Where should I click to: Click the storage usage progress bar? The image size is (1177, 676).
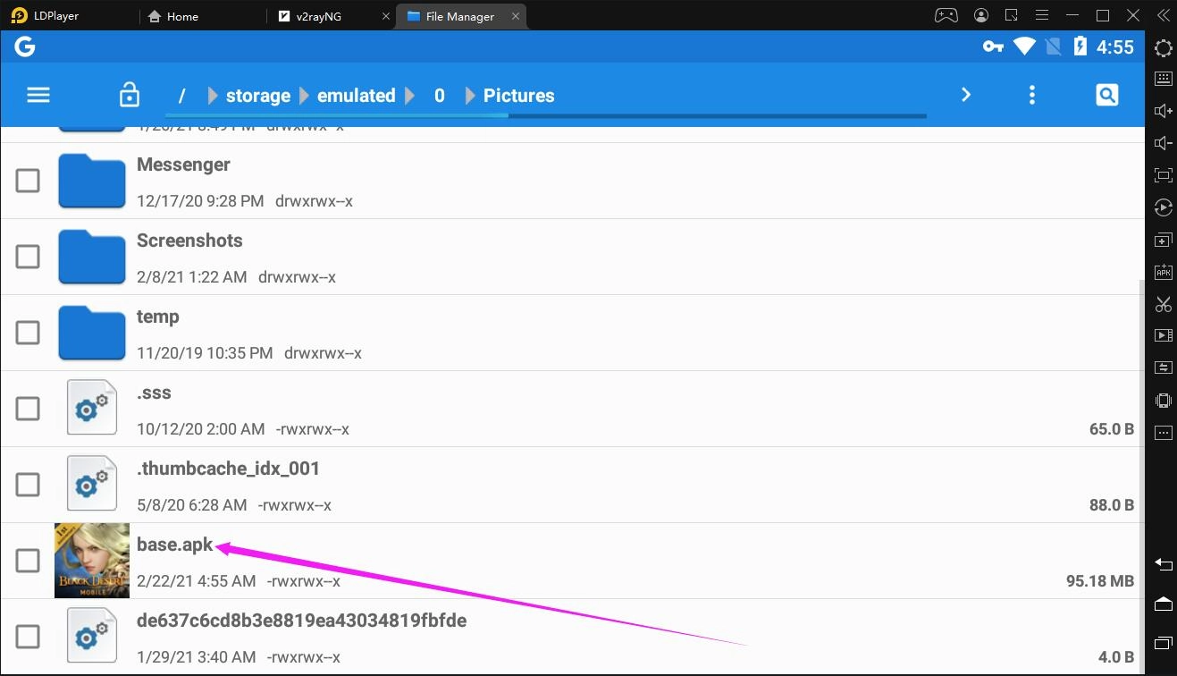(x=543, y=114)
